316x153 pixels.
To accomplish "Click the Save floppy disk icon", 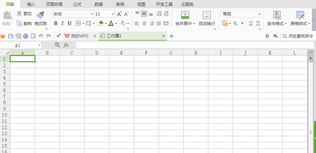I will tap(10, 36).
